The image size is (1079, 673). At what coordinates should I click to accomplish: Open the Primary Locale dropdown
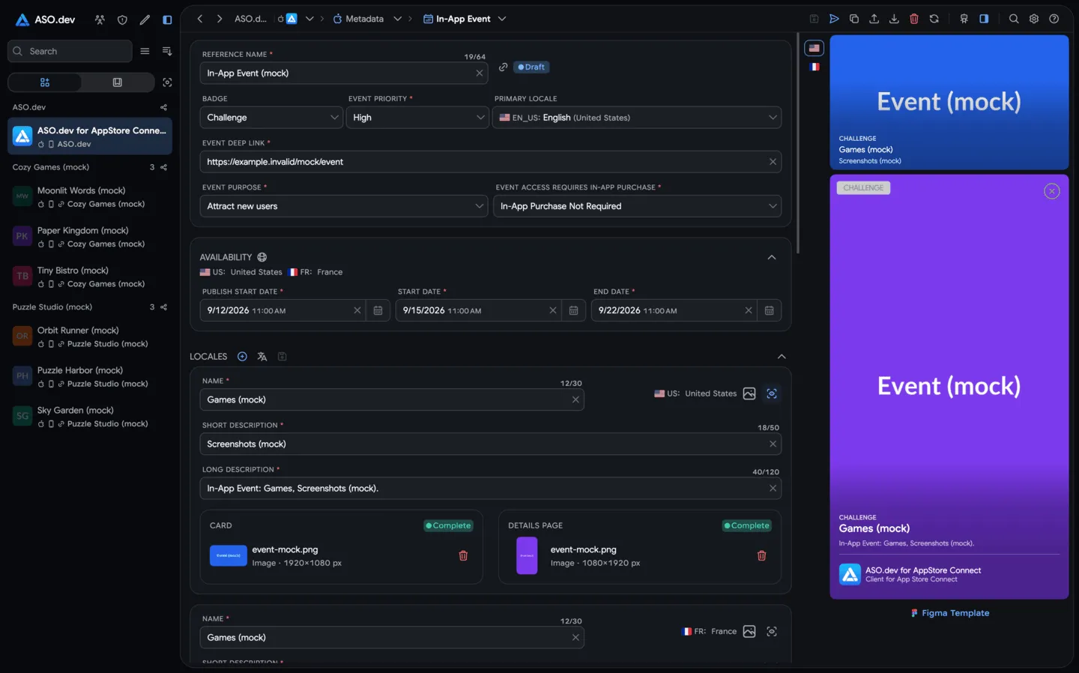pyautogui.click(x=637, y=118)
